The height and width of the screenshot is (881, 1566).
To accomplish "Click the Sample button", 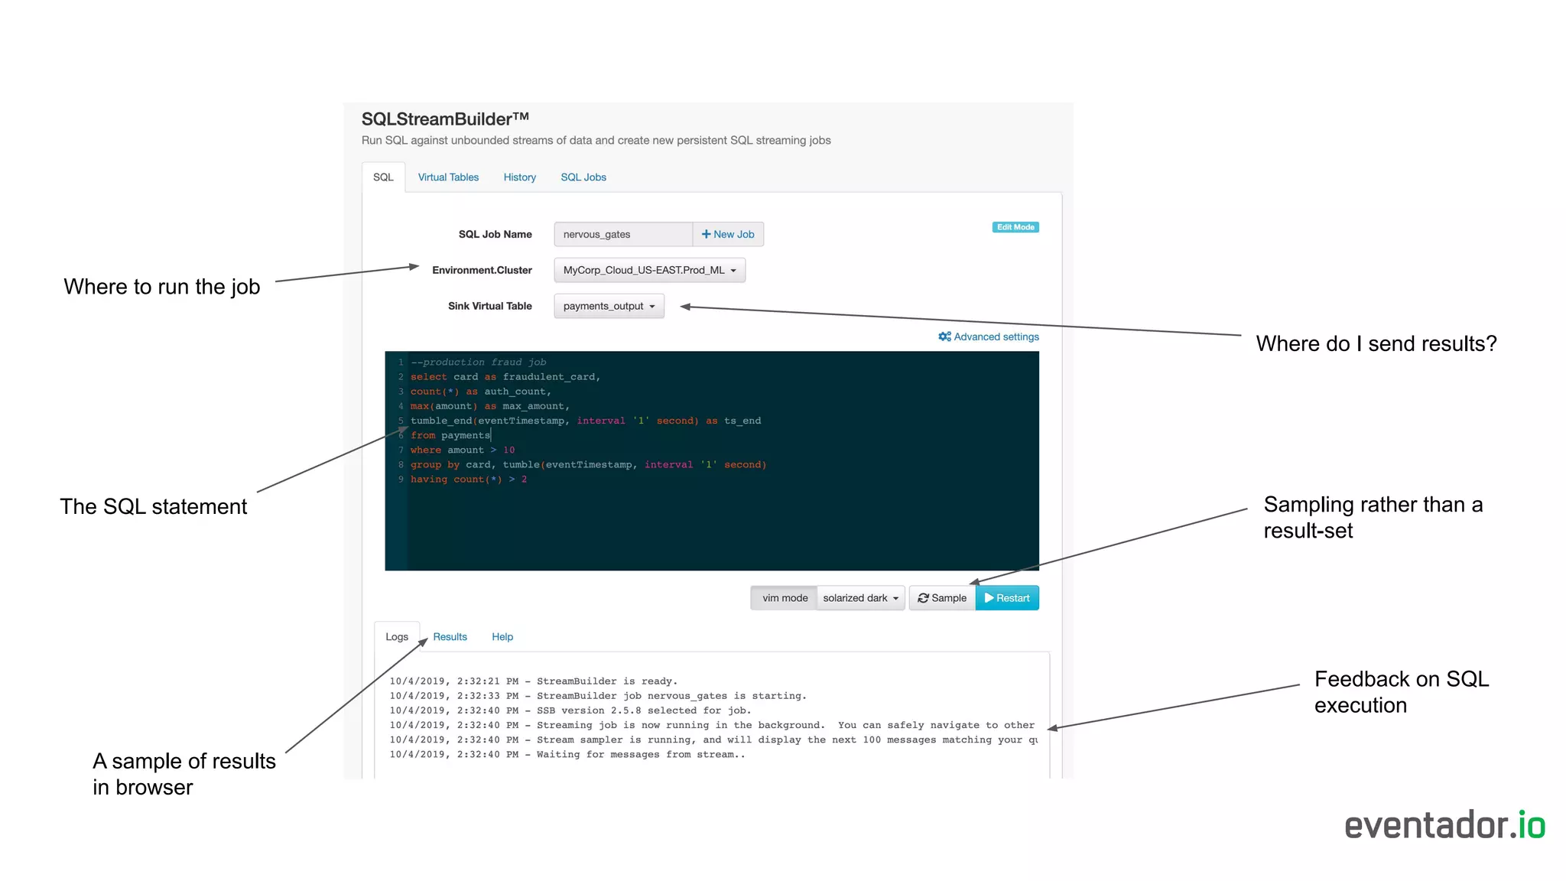I will tap(942, 598).
